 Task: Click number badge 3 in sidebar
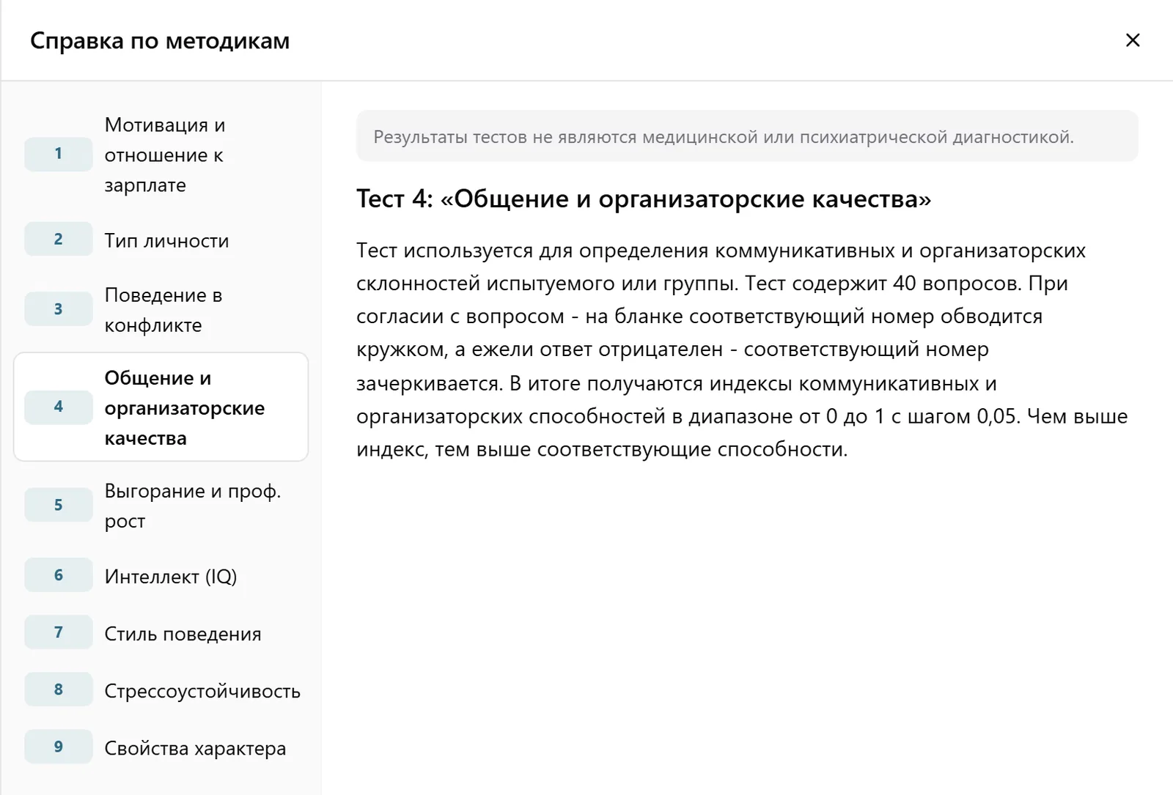pos(59,309)
